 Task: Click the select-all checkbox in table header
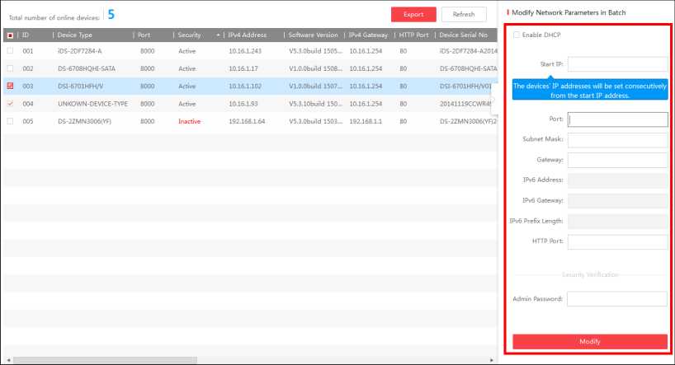[10, 35]
